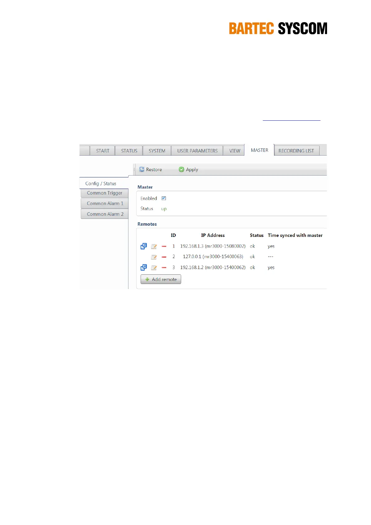Edit remote with ID 3
The height and width of the screenshot is (525, 371).
click(154, 267)
